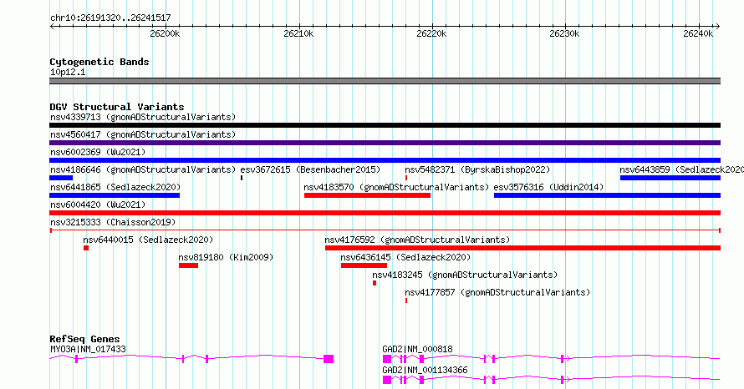Select the nsv6441865 blue bar
Viewport: 744px width, 389px height.
tap(115, 195)
